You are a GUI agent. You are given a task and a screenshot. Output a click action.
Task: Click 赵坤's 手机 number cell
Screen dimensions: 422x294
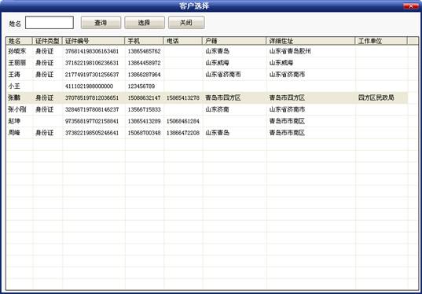tap(144, 121)
